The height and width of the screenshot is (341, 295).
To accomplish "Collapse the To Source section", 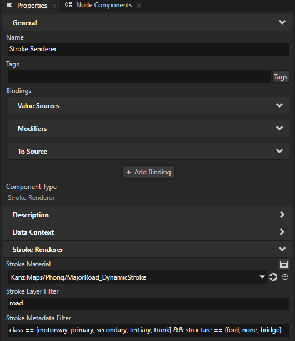I will pos(279,151).
